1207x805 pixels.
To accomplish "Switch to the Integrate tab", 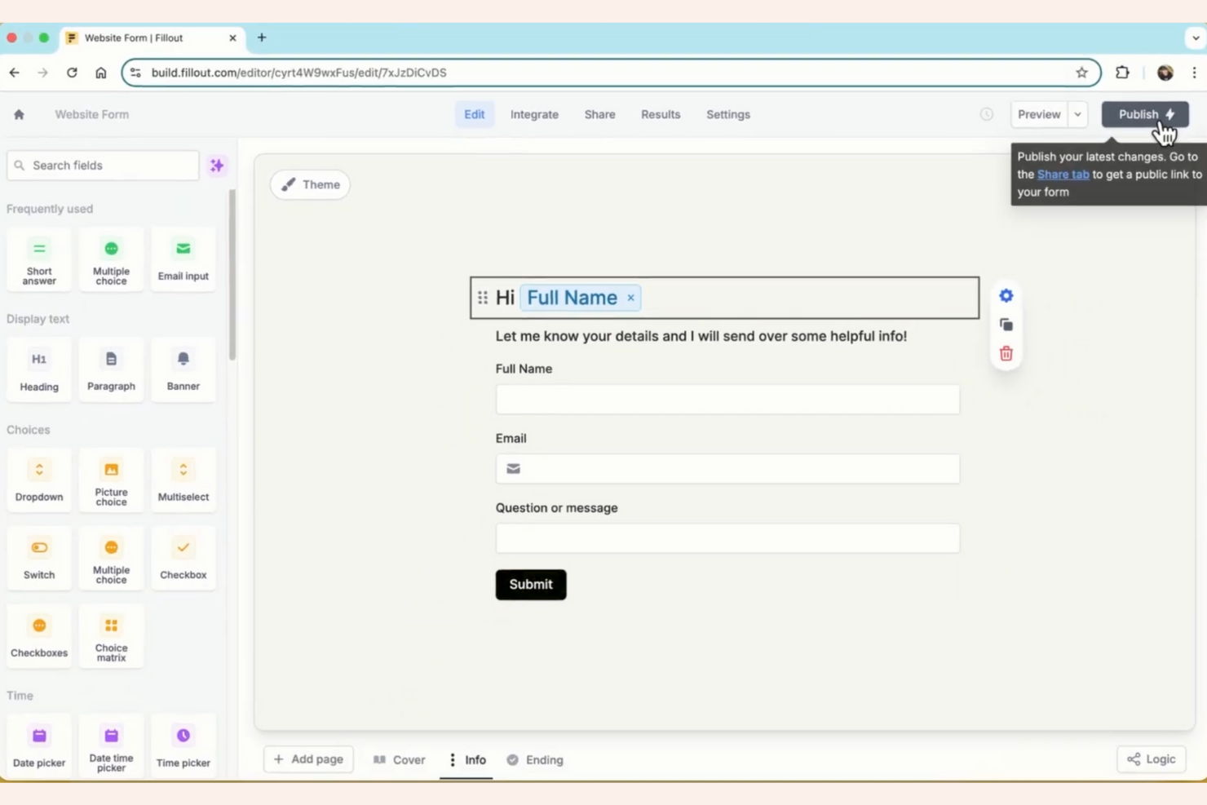I will coord(534,114).
